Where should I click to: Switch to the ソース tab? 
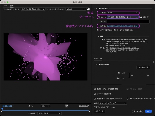(x=5, y=6)
